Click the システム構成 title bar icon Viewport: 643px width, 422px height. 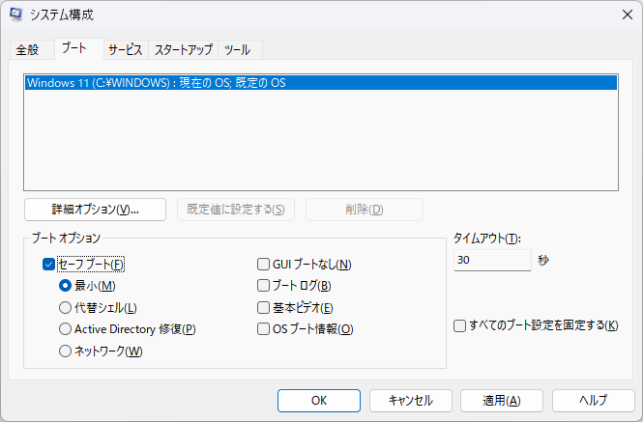point(16,15)
